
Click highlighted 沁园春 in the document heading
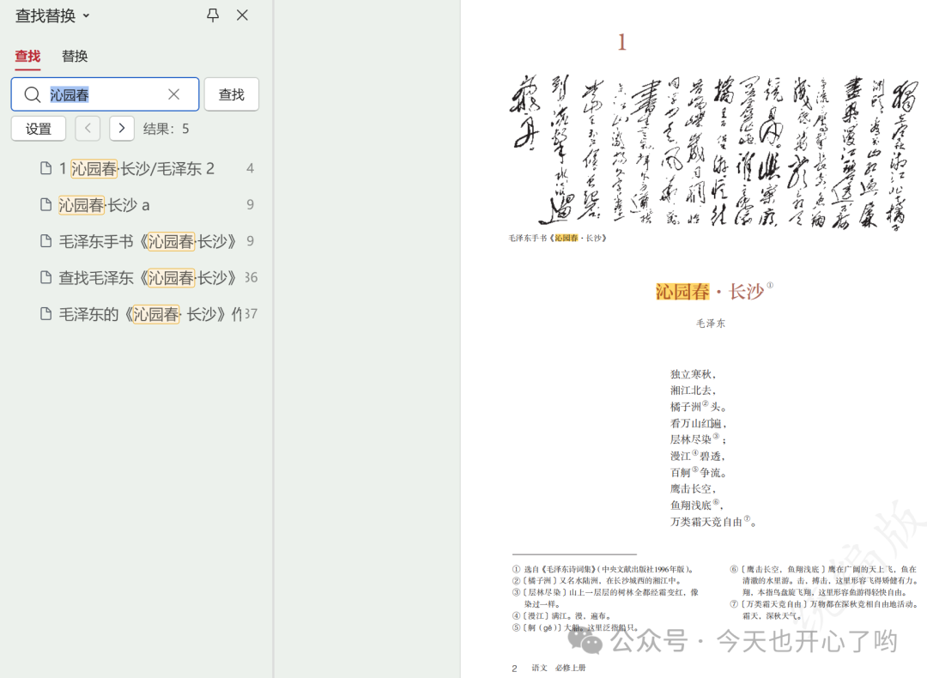682,292
